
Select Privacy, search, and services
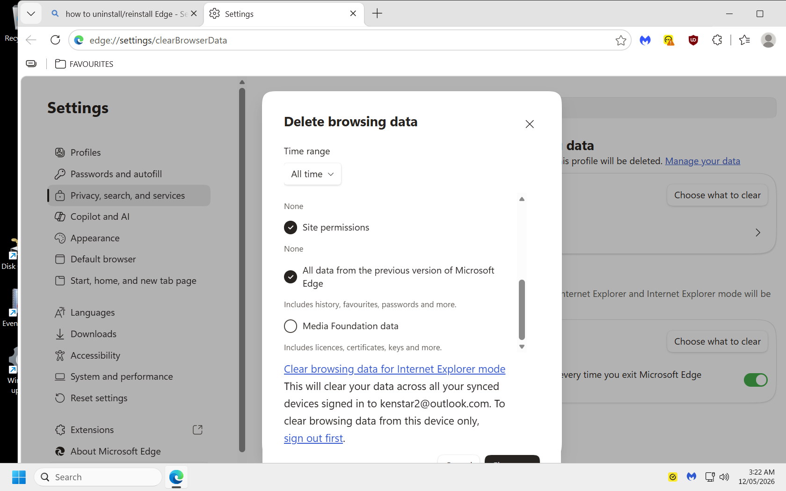pos(129,195)
